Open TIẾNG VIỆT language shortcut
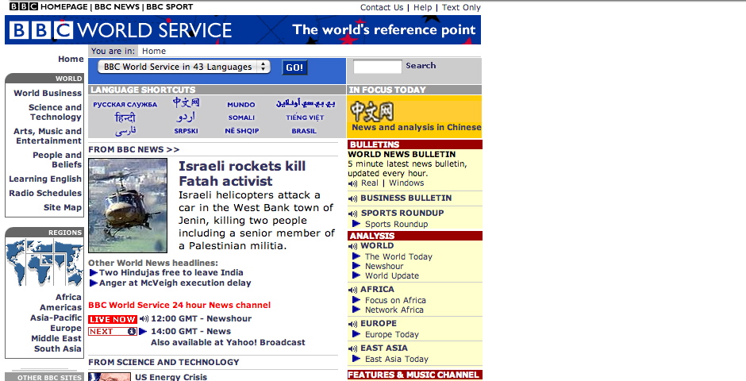 [305, 117]
